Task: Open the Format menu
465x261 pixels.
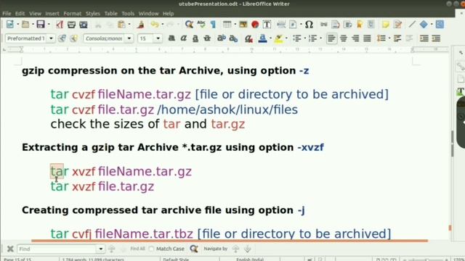Action: coord(73,14)
